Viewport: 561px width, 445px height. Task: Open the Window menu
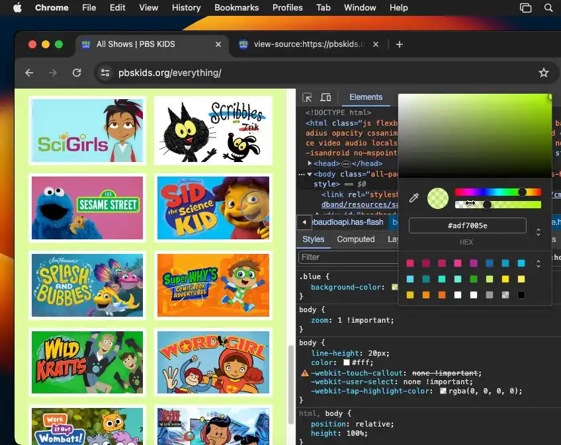(x=360, y=7)
